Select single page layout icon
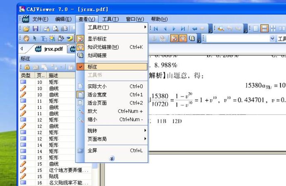The width and height of the screenshot is (286, 186). pyautogui.click(x=256, y=29)
